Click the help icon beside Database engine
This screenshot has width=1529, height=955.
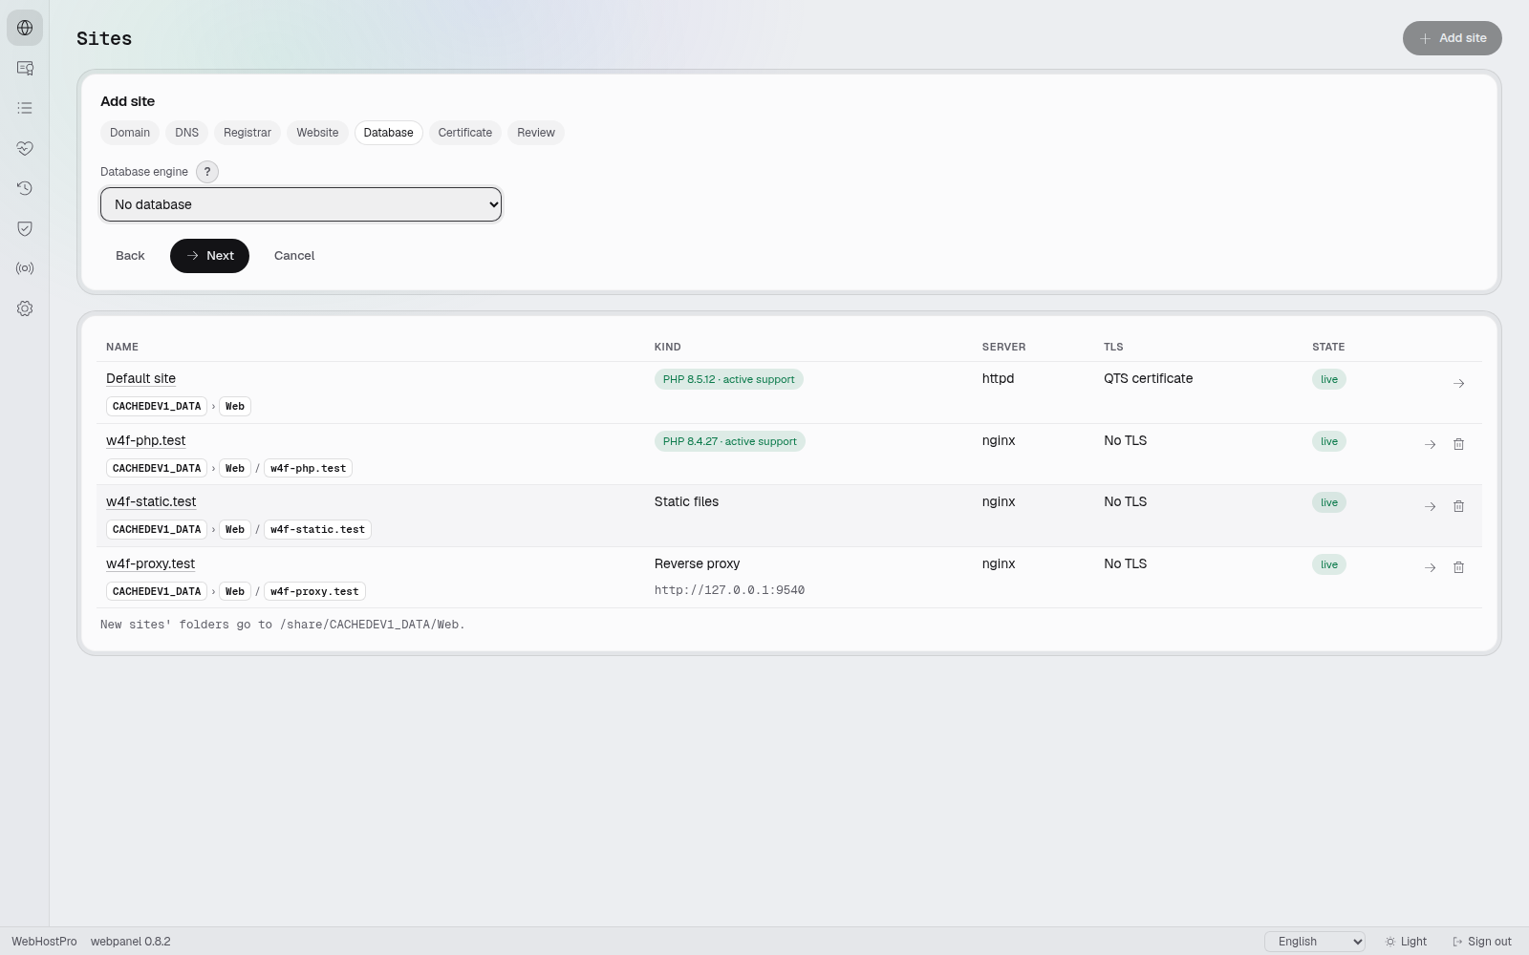pos(207,172)
